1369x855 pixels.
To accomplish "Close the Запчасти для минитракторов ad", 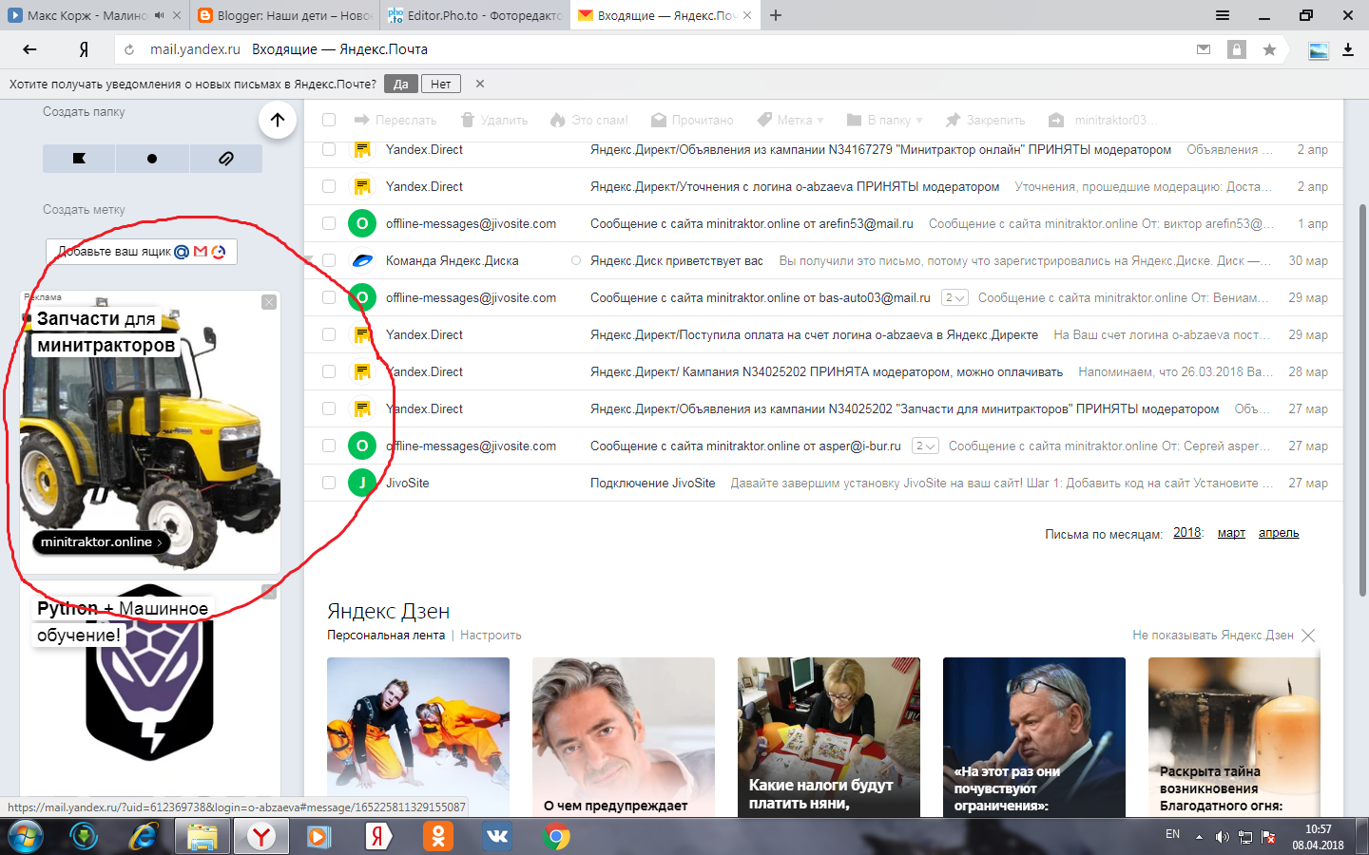I will point(269,302).
